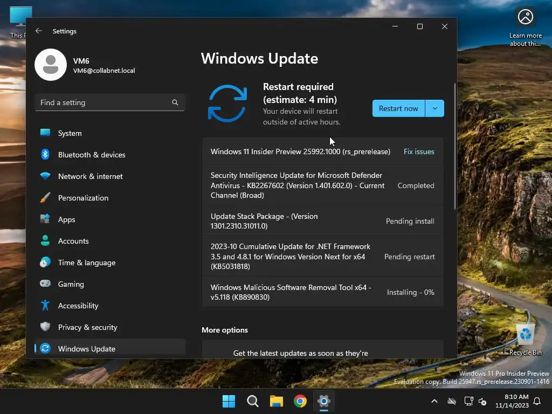Image resolution: width=552 pixels, height=414 pixels.
Task: Open Network & internet category
Action: (x=110, y=176)
